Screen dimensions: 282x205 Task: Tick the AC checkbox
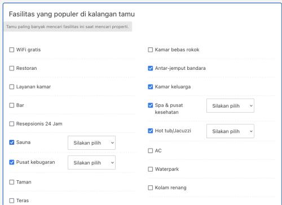pos(151,150)
